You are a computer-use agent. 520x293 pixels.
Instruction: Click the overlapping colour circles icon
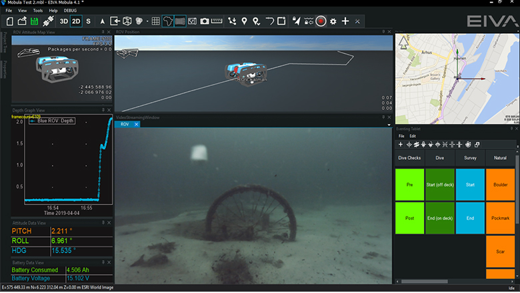tap(139, 21)
